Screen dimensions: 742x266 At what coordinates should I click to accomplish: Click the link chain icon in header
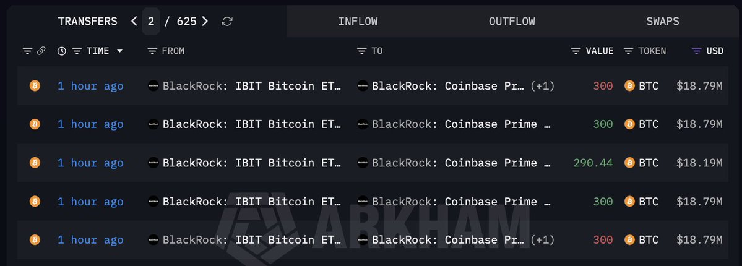41,51
